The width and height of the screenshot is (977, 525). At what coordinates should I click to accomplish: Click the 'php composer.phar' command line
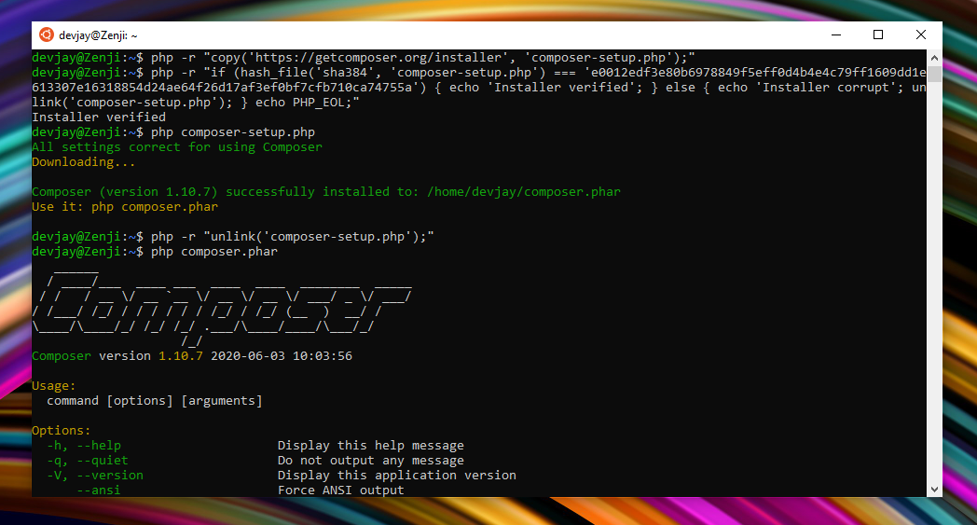pos(213,252)
